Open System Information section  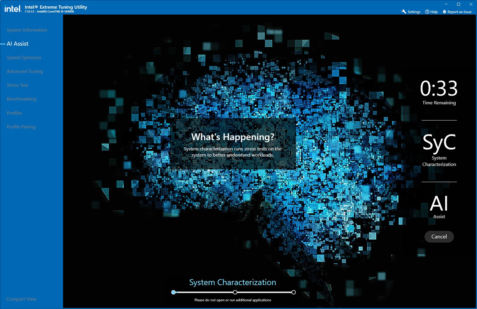pyautogui.click(x=27, y=30)
